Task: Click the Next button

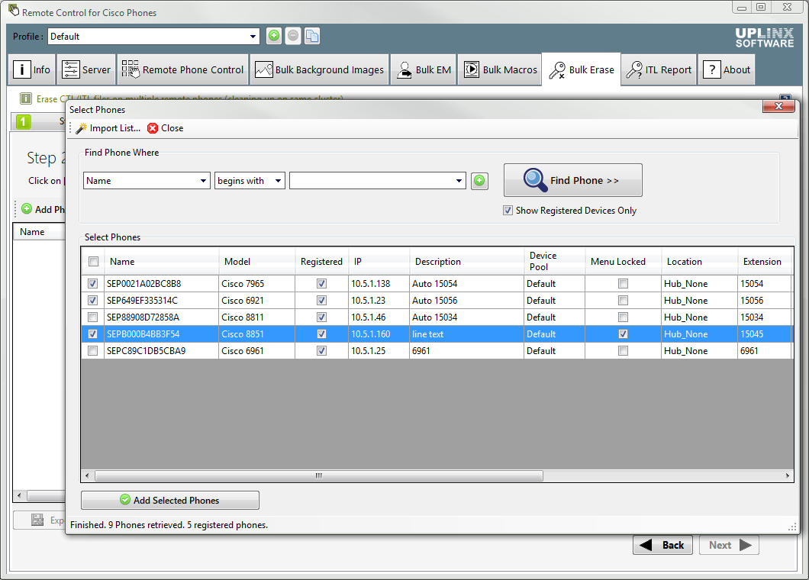Action: 729,545
